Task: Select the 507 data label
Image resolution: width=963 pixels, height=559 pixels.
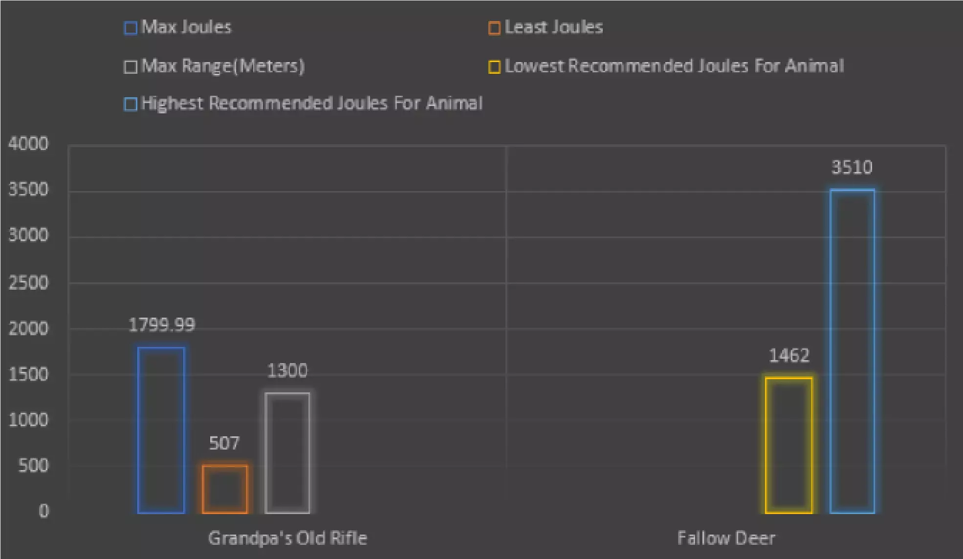Action: click(224, 443)
